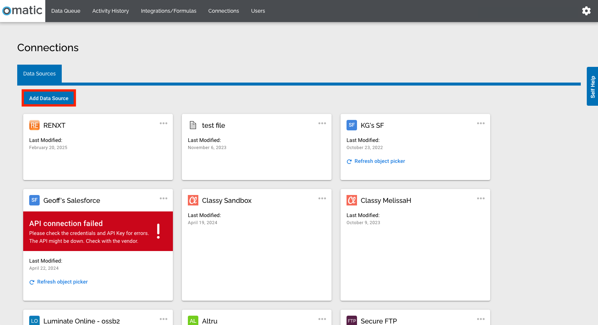Open the Integrations/Formulas menu item
Viewport: 598px width, 325px height.
point(168,11)
